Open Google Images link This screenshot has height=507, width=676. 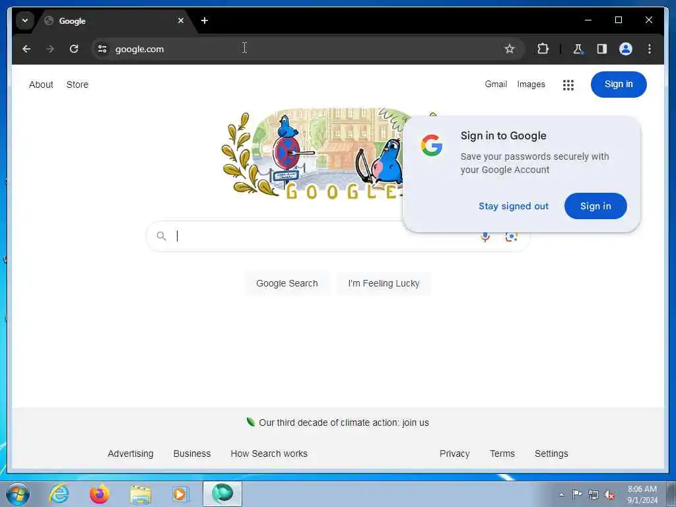click(531, 84)
